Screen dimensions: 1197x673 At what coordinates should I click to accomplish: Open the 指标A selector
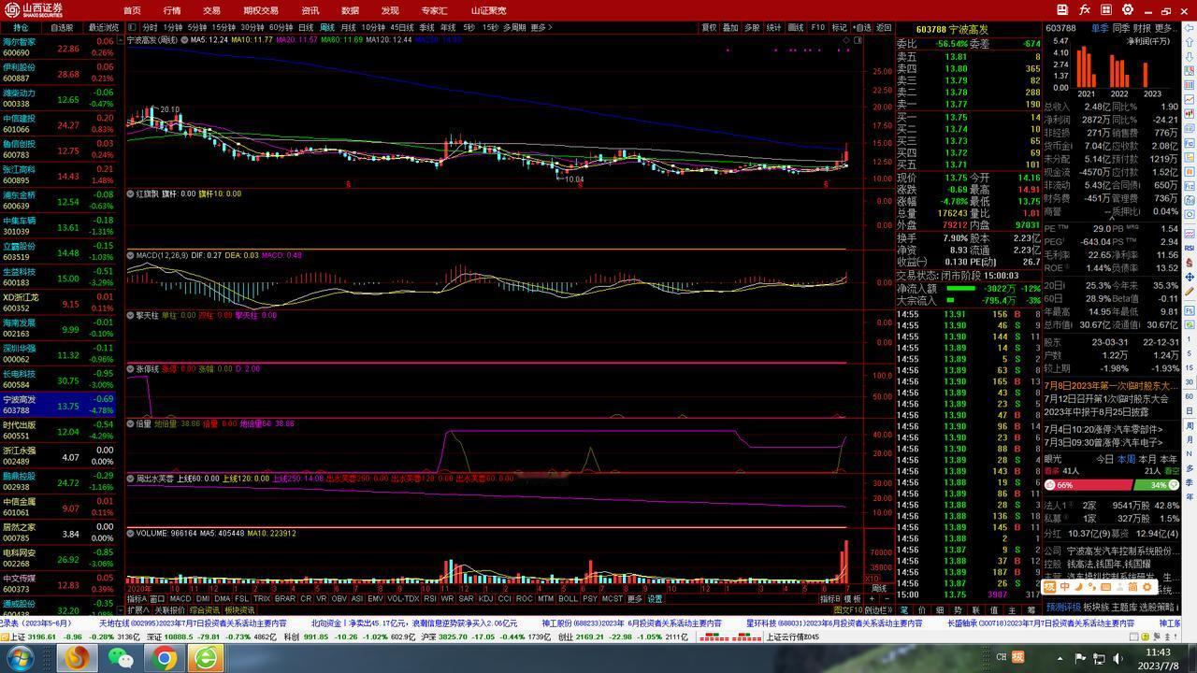pos(137,599)
